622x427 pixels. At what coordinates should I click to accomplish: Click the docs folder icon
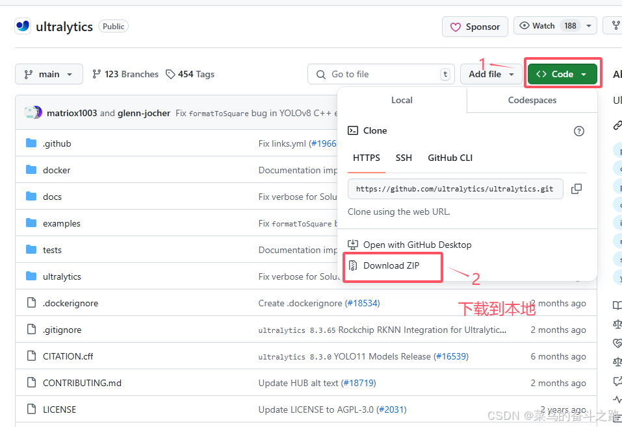pos(31,196)
